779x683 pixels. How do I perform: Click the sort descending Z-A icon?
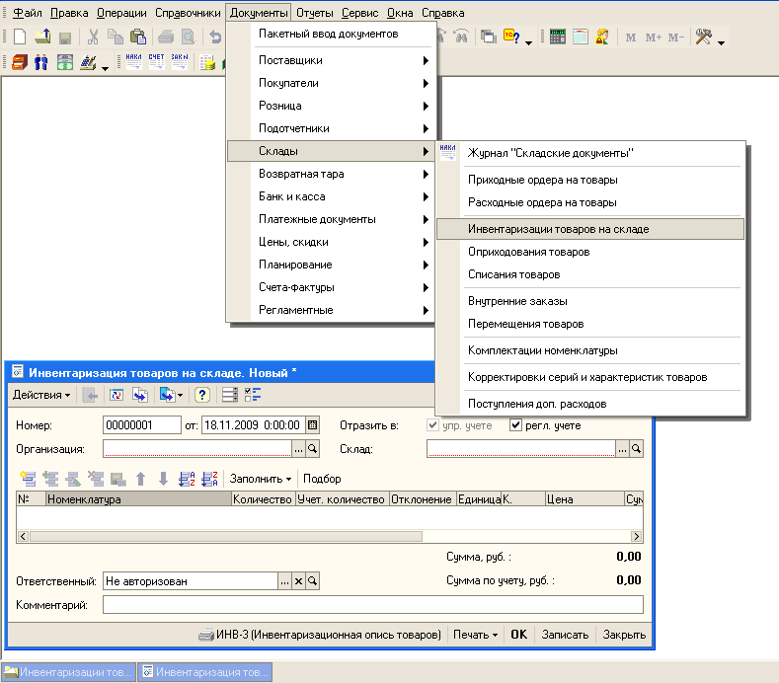click(x=209, y=479)
